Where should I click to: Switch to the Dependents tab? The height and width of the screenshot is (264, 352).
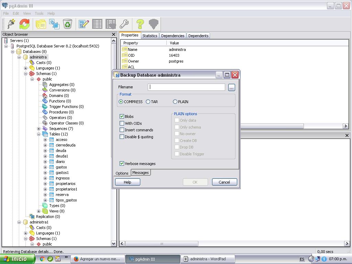coord(198,36)
